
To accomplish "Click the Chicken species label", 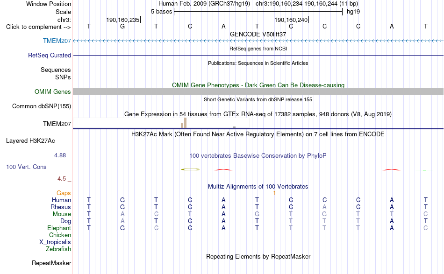I will 60,235.
